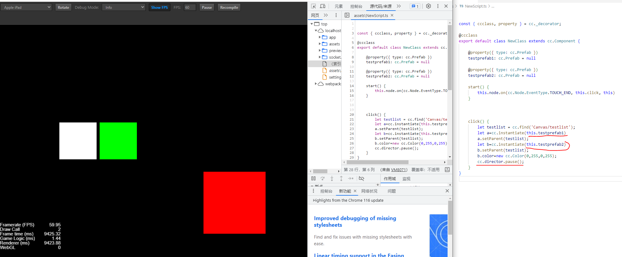Open the DevTools customize three-dot menu

click(438, 6)
